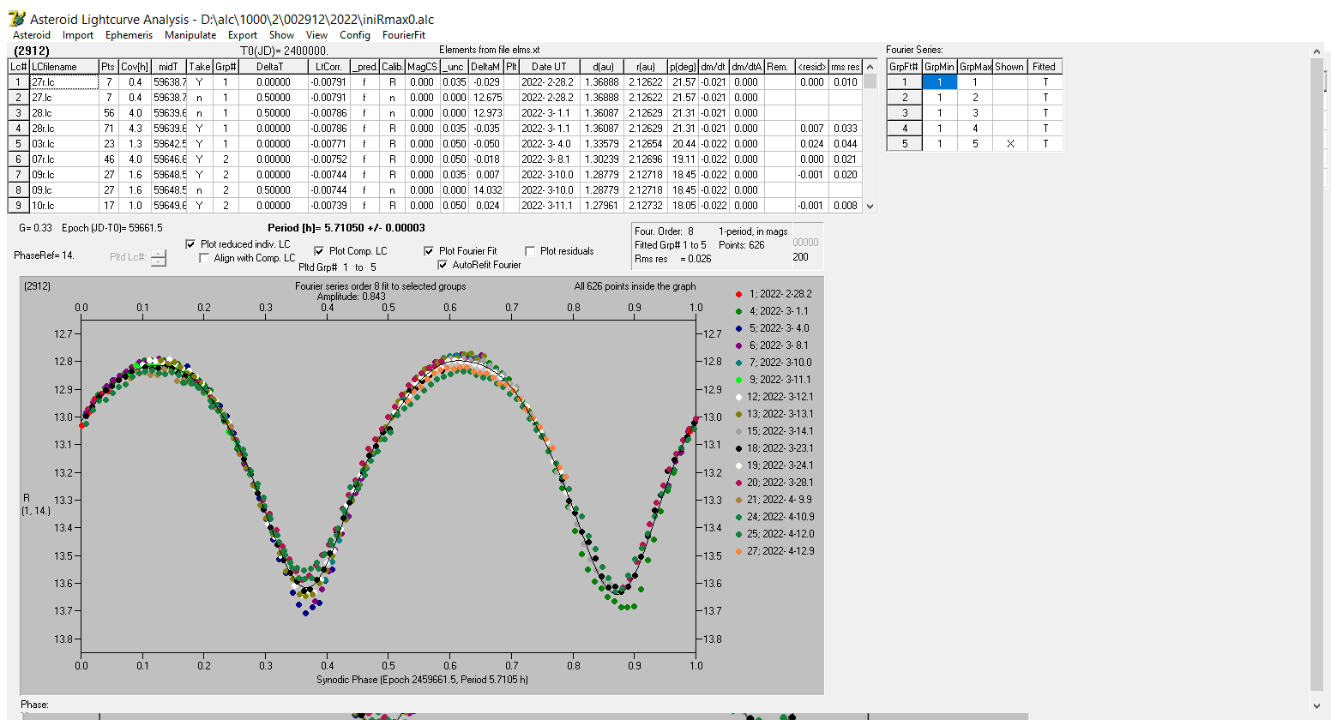Click legend marker for 27; 2022-4-12.9
Viewport: 1331px width, 720px height.
738,551
